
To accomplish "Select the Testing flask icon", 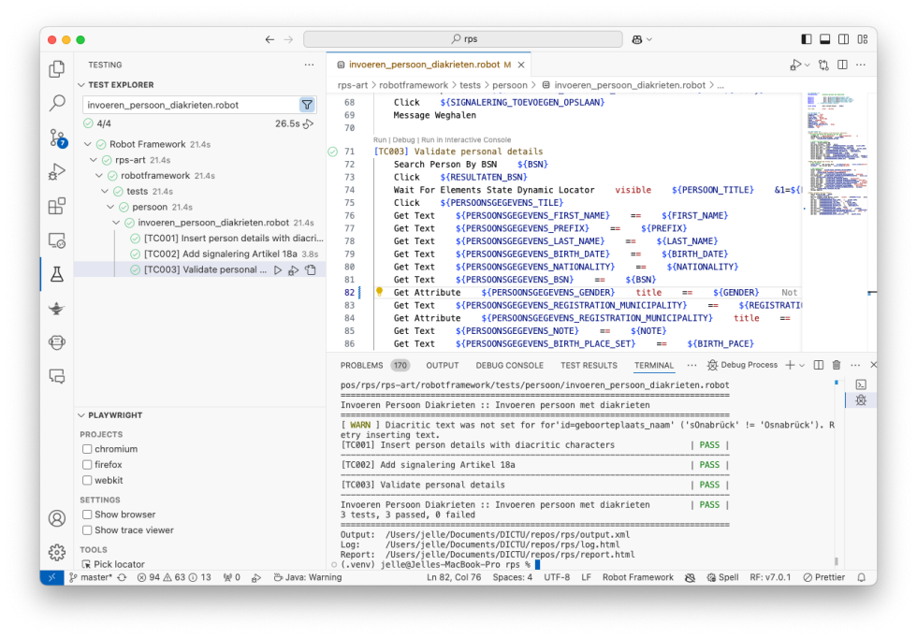I will click(57, 274).
